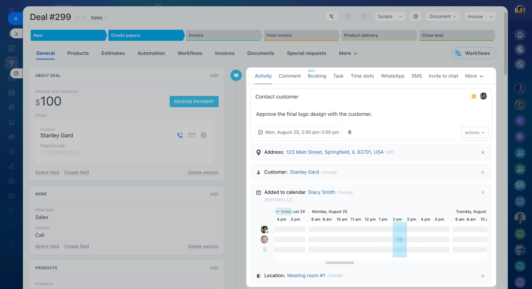Expand the Scripts dropdown arrow
Image resolution: width=532 pixels, height=289 pixels.
pyautogui.click(x=401, y=17)
